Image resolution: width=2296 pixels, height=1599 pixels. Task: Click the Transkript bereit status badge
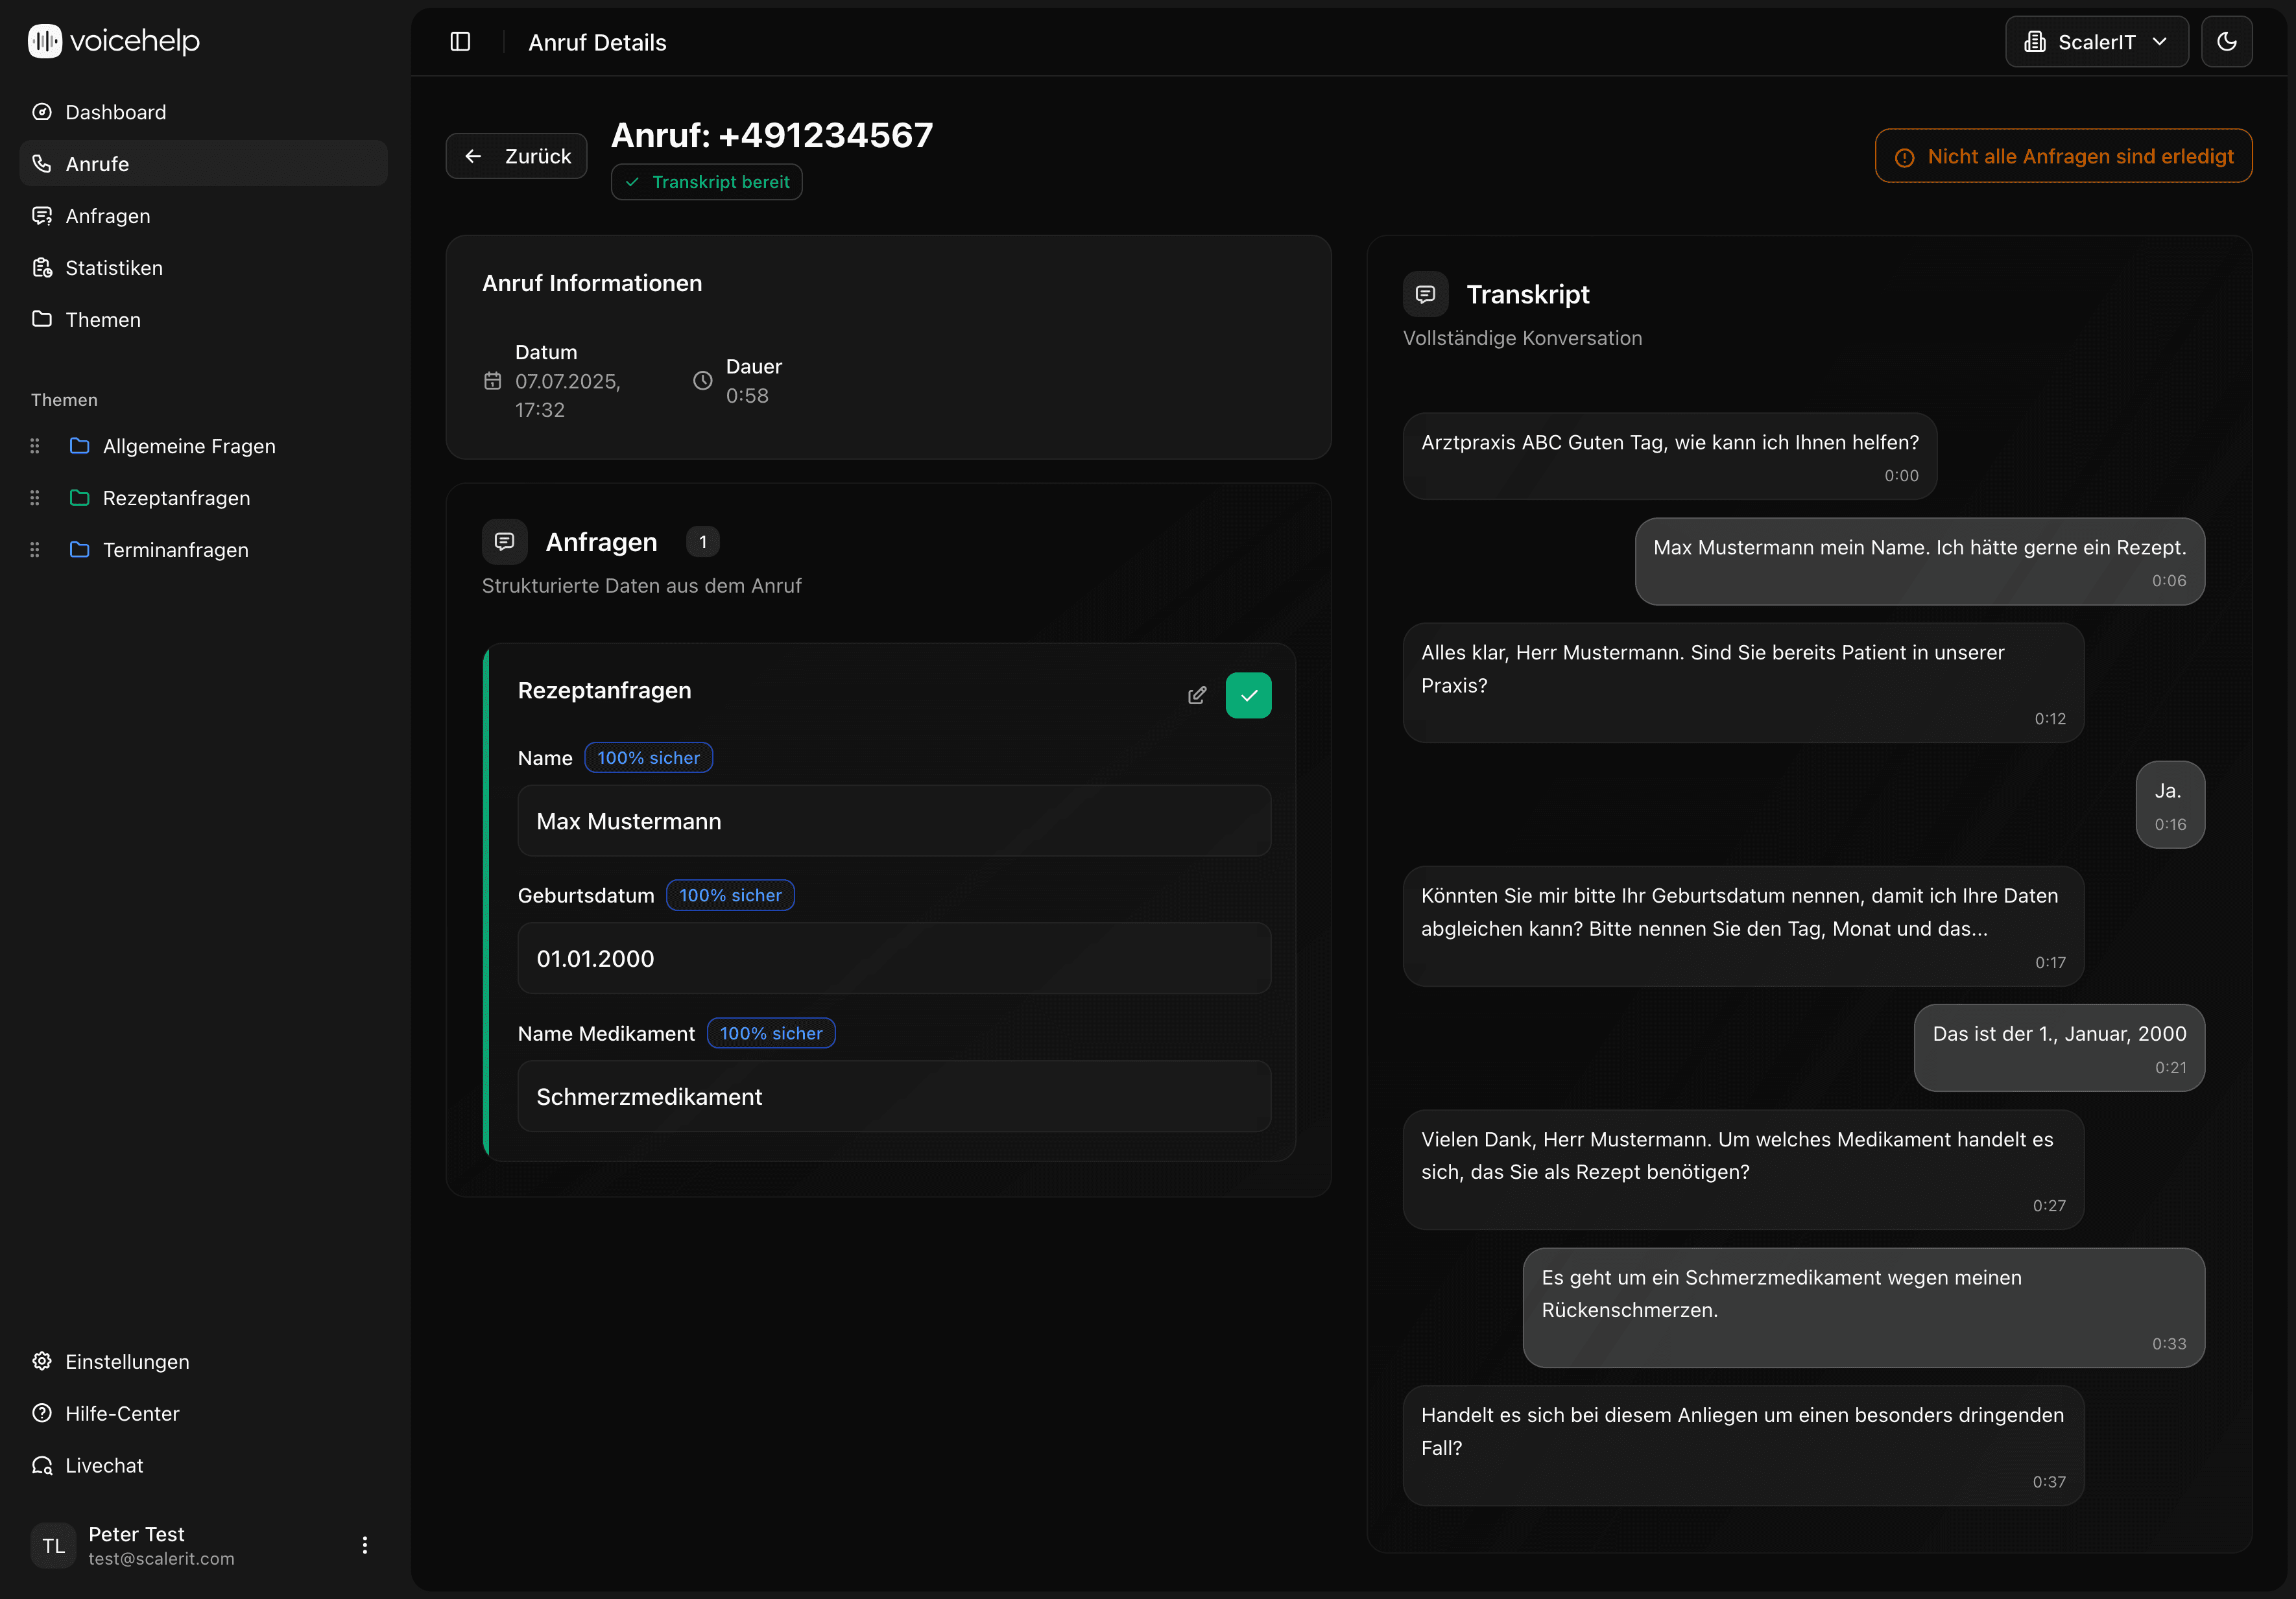(707, 182)
